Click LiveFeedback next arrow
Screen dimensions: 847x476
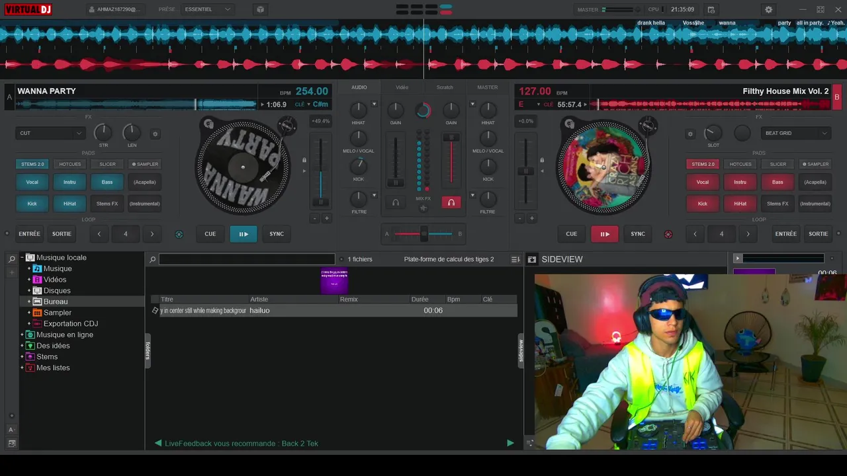(510, 443)
